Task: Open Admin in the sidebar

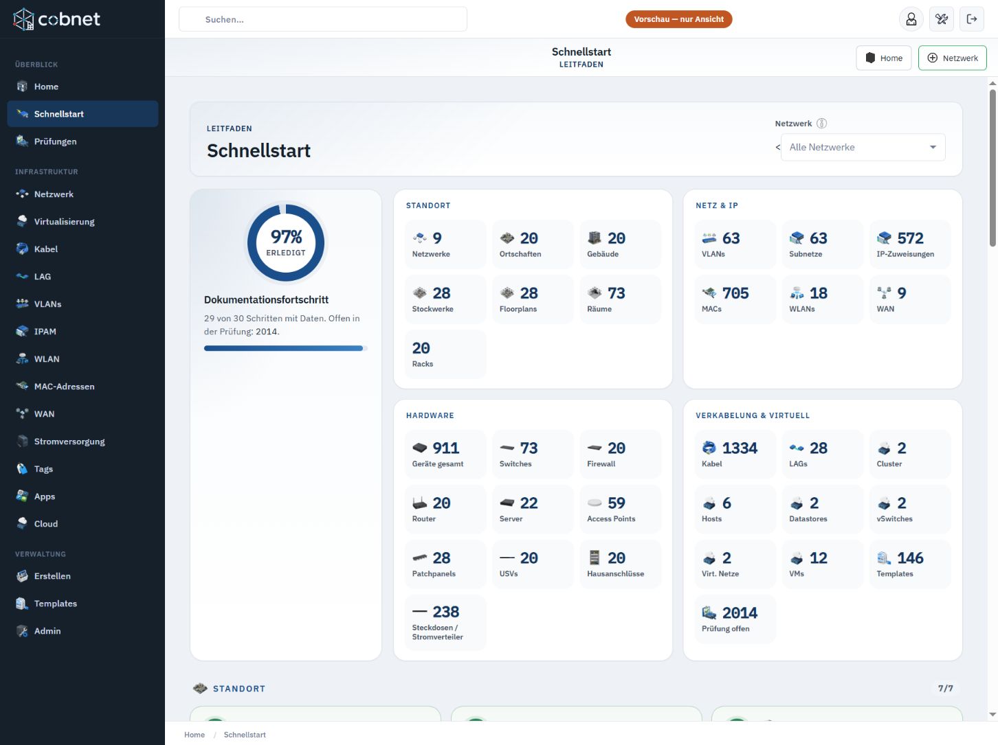Action: tap(82, 631)
